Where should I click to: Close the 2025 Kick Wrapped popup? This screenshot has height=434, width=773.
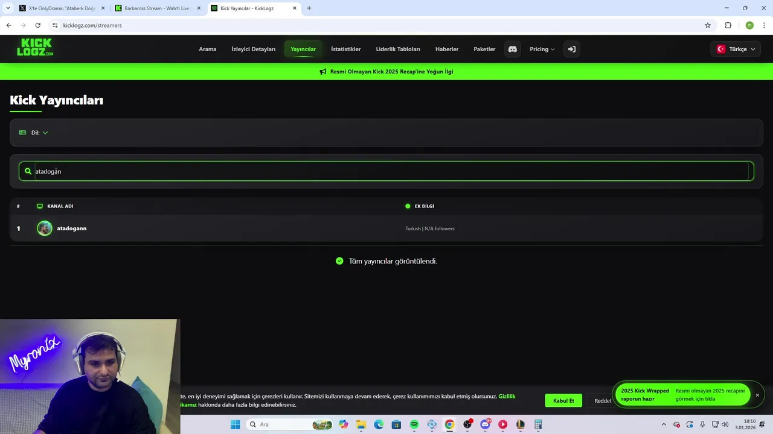(757, 395)
